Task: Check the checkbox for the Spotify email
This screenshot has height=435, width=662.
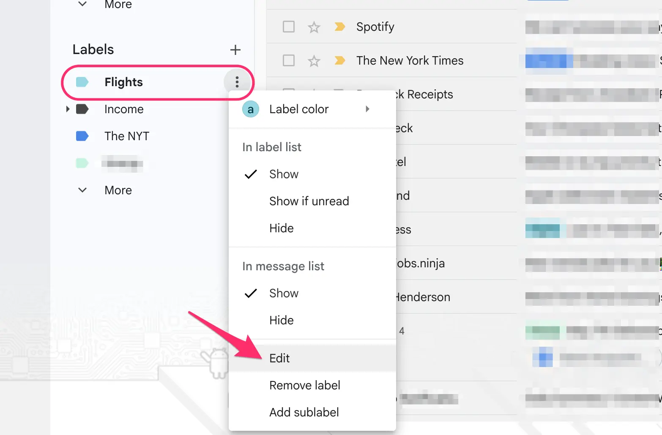Action: pos(288,27)
